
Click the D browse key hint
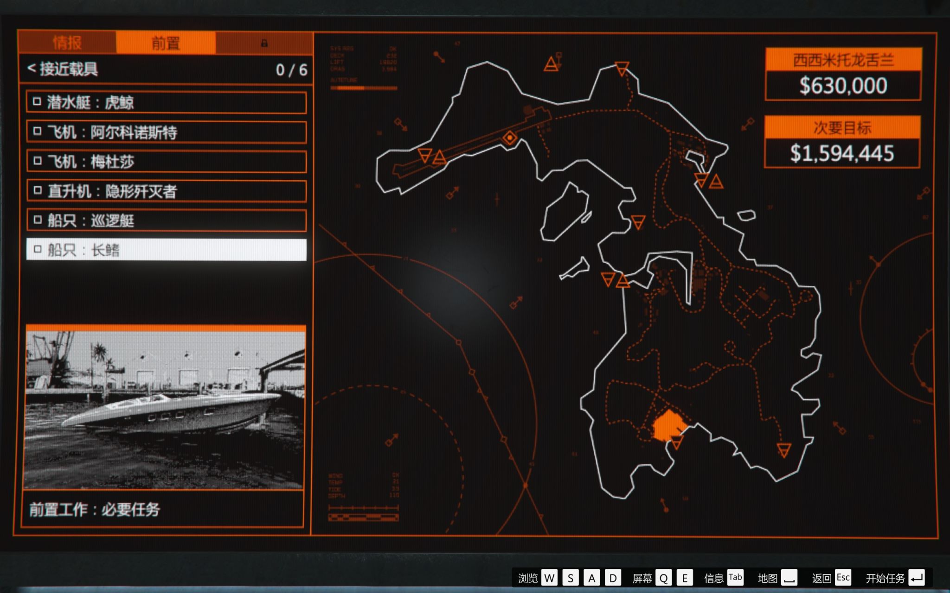pyautogui.click(x=613, y=578)
